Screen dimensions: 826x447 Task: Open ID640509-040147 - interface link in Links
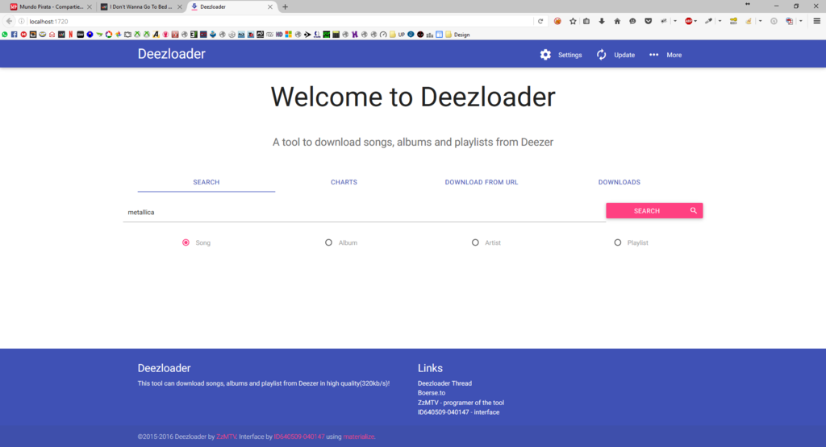pos(458,412)
